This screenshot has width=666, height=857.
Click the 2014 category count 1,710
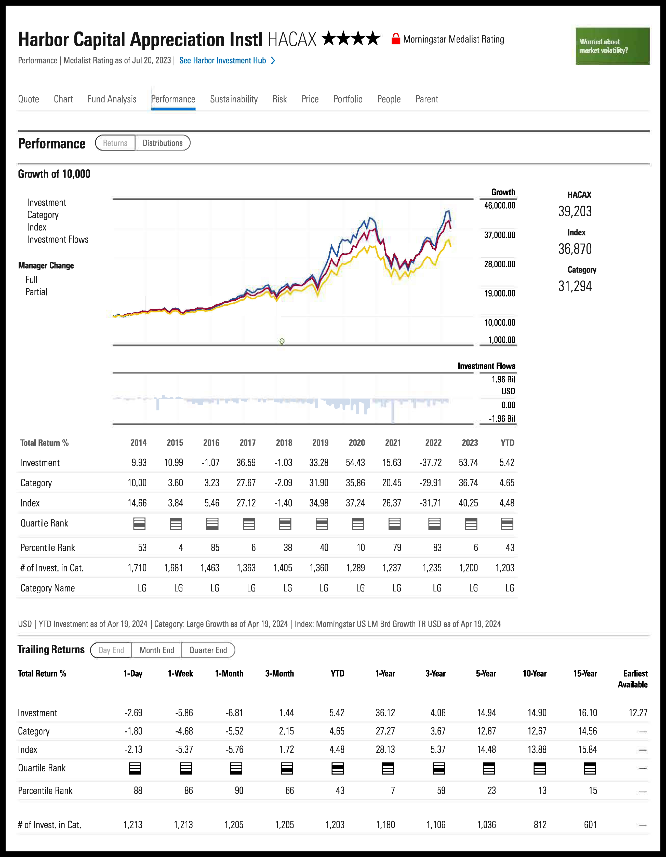[137, 568]
